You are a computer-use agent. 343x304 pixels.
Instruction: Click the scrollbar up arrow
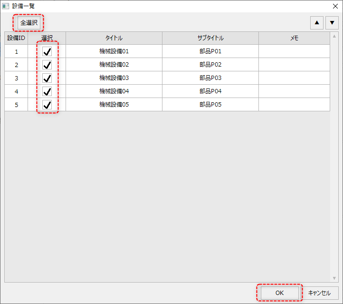tap(334, 36)
